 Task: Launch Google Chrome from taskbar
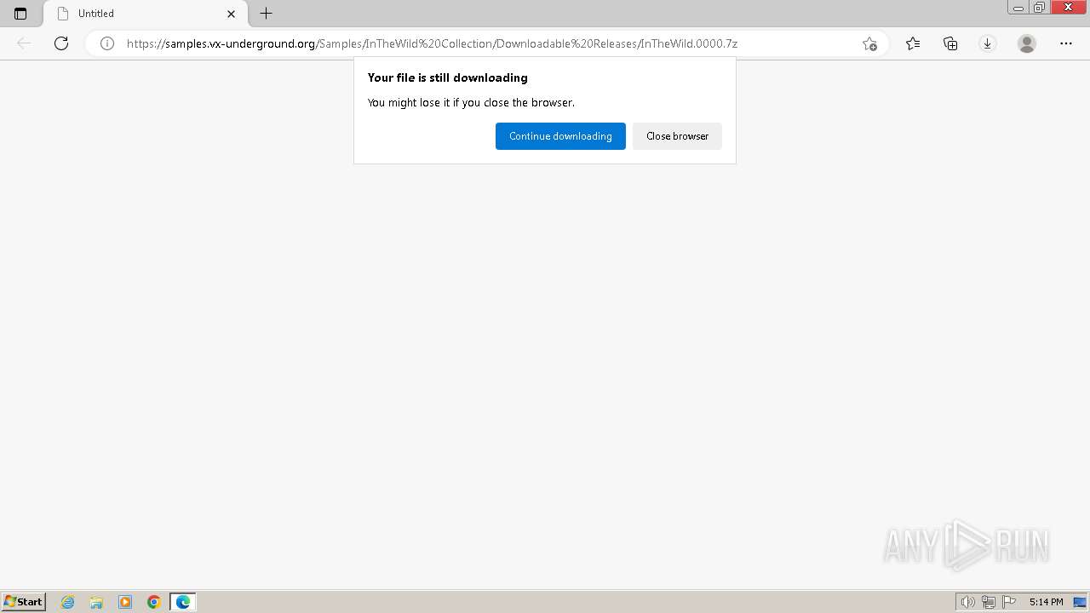[154, 602]
